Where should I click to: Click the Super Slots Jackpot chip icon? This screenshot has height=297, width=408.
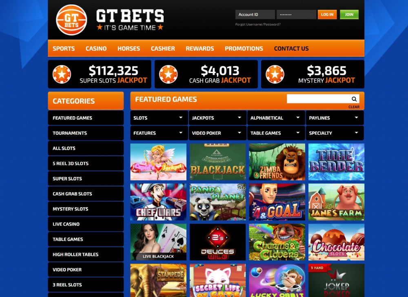click(62, 74)
